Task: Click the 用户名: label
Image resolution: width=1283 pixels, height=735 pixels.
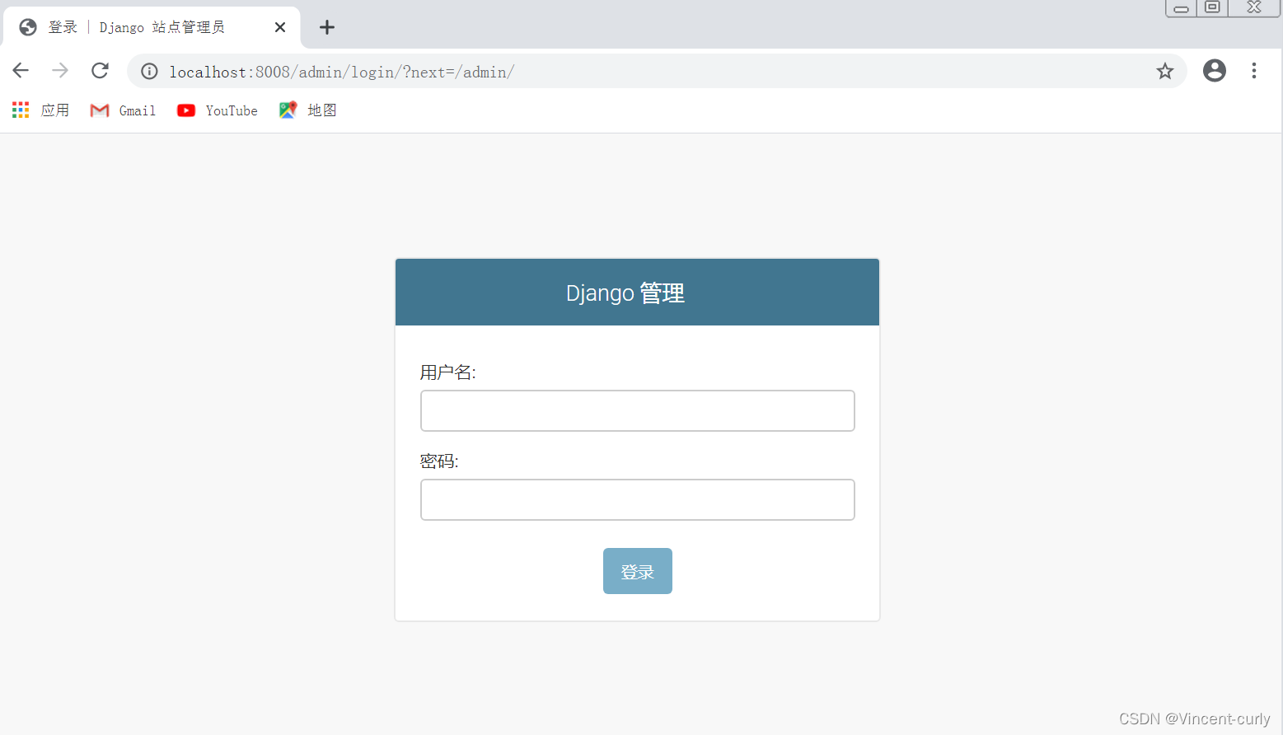Action: click(x=448, y=372)
